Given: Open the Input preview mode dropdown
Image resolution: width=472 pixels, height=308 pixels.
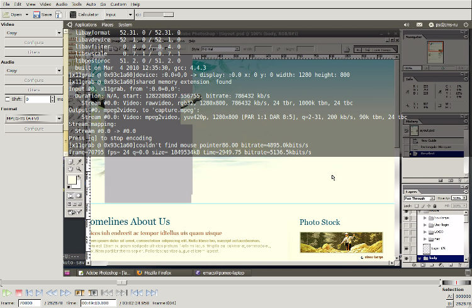Looking at the screenshot, I should click(x=119, y=14).
